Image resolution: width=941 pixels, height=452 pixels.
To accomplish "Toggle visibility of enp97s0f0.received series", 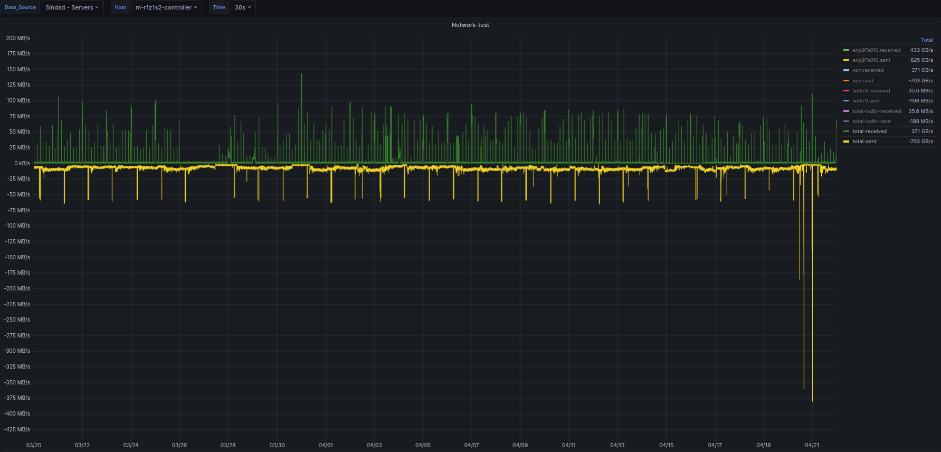I will coord(876,50).
